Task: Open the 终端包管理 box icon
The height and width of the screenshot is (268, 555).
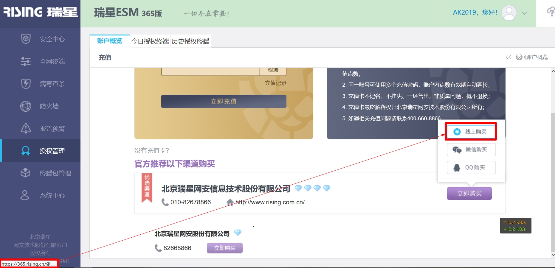Action: (x=26, y=173)
